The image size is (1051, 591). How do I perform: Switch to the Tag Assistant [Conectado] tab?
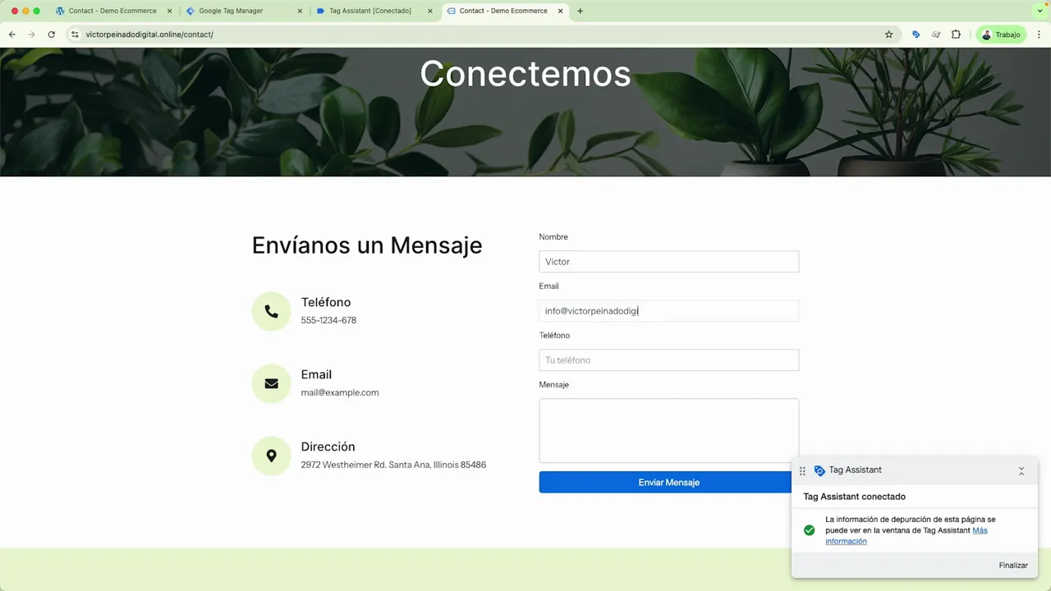coord(369,11)
